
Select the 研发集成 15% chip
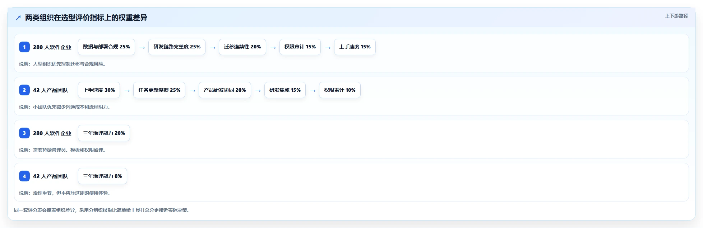(285, 90)
